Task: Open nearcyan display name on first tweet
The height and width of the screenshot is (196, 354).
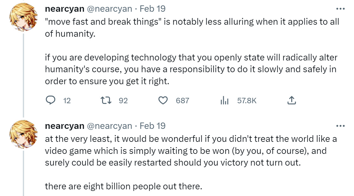Action: coord(65,9)
